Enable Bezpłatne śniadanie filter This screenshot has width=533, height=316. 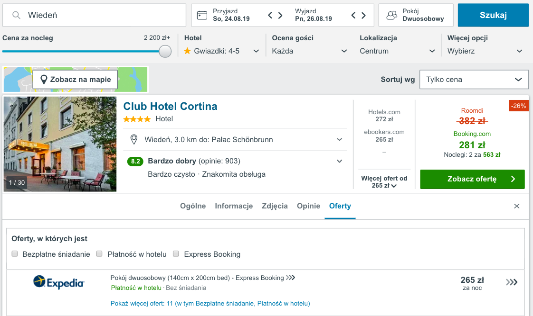tap(15, 253)
